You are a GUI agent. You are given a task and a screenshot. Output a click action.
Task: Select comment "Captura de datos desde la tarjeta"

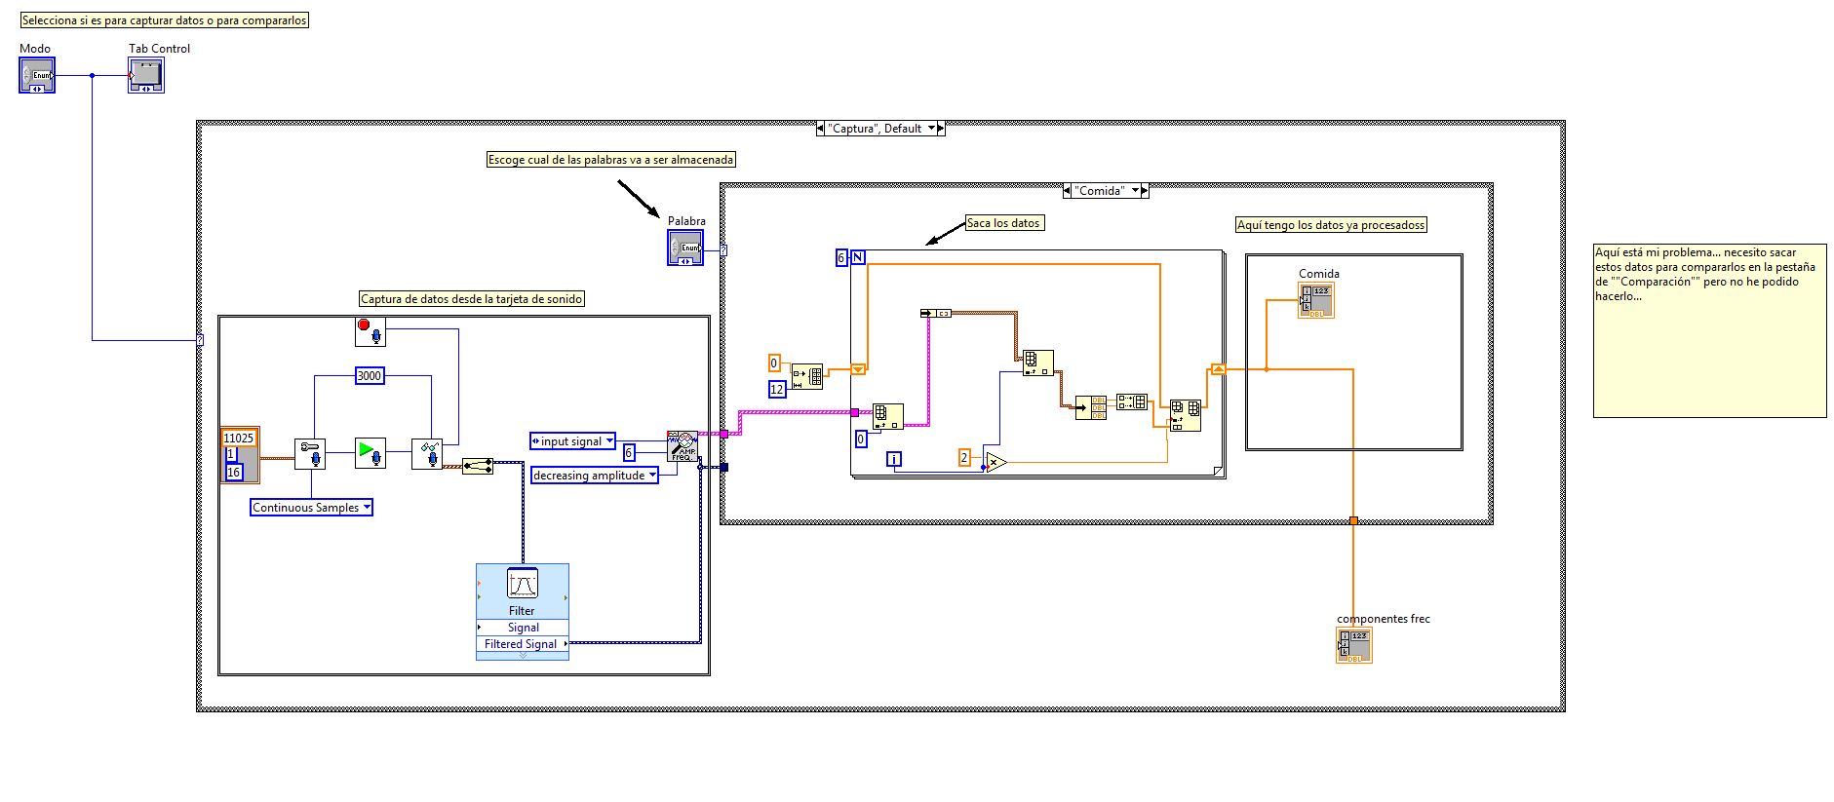(x=472, y=299)
